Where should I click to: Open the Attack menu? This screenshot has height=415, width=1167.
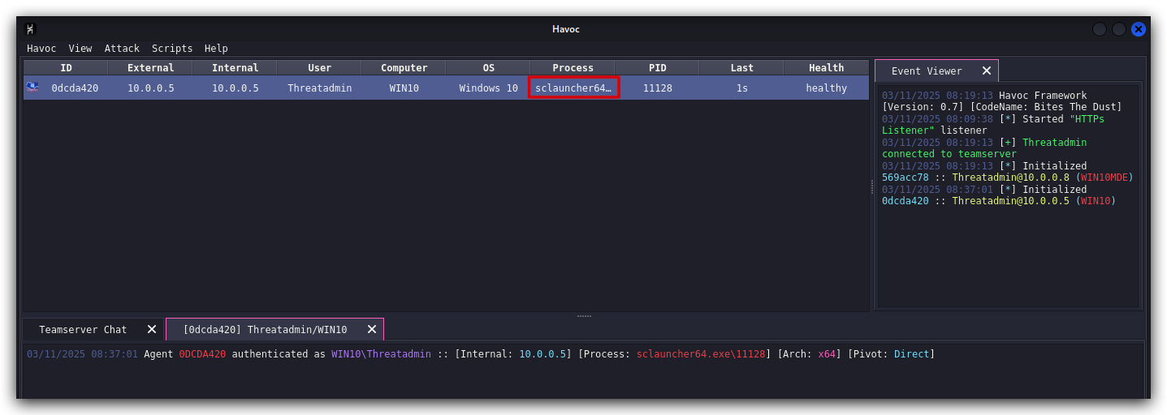click(122, 49)
